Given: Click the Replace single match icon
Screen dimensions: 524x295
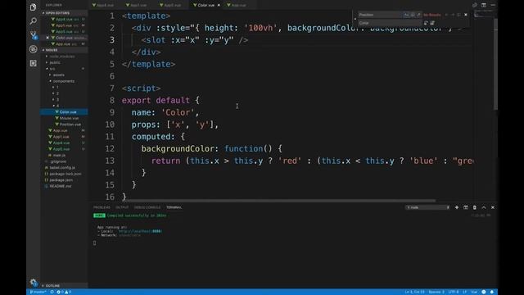Looking at the screenshot, I should click(426, 23).
